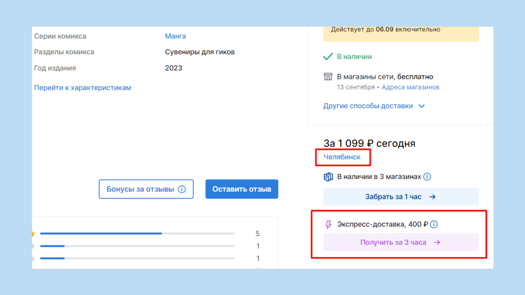Open Адреса магазинов link

[x=410, y=87]
